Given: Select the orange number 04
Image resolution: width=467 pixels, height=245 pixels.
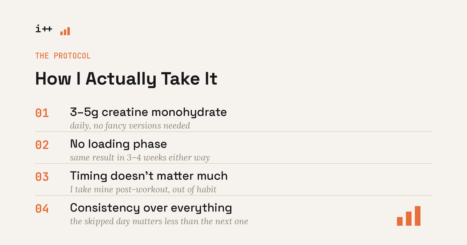Looking at the screenshot, I should [42, 209].
